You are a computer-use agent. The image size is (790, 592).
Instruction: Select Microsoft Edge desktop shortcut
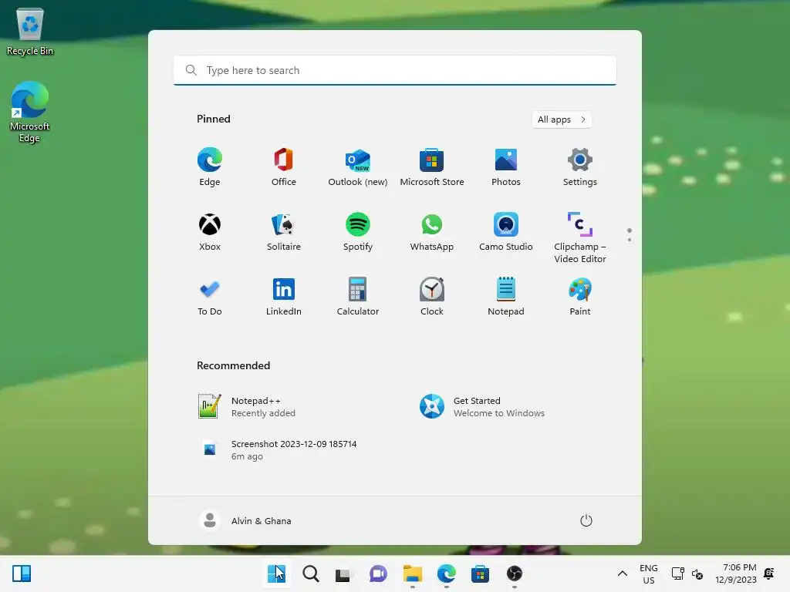click(x=30, y=112)
